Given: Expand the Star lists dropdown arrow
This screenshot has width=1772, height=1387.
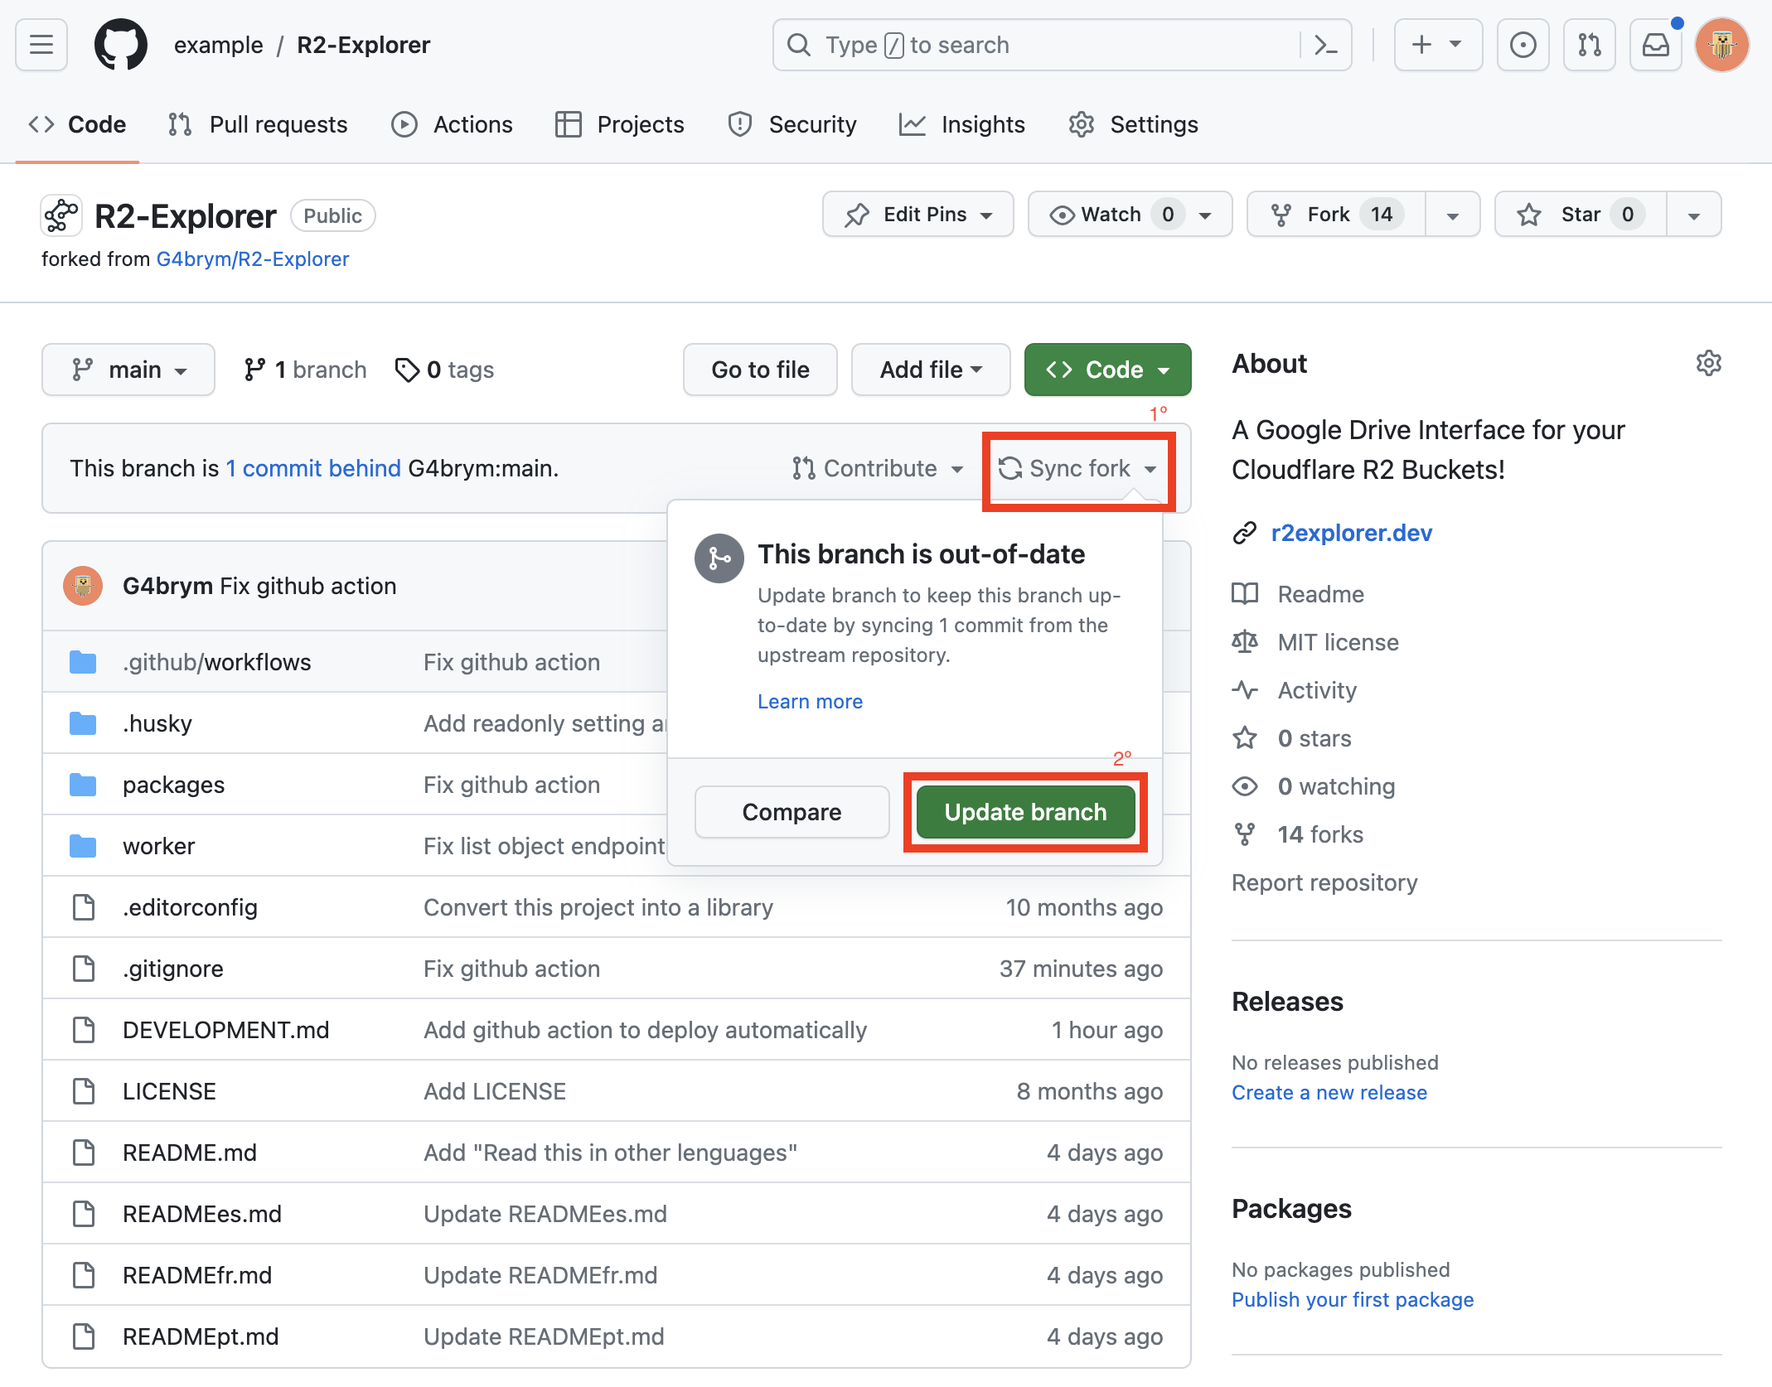Looking at the screenshot, I should [x=1693, y=215].
